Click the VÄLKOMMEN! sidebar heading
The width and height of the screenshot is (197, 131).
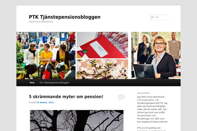pyautogui.click(x=143, y=93)
